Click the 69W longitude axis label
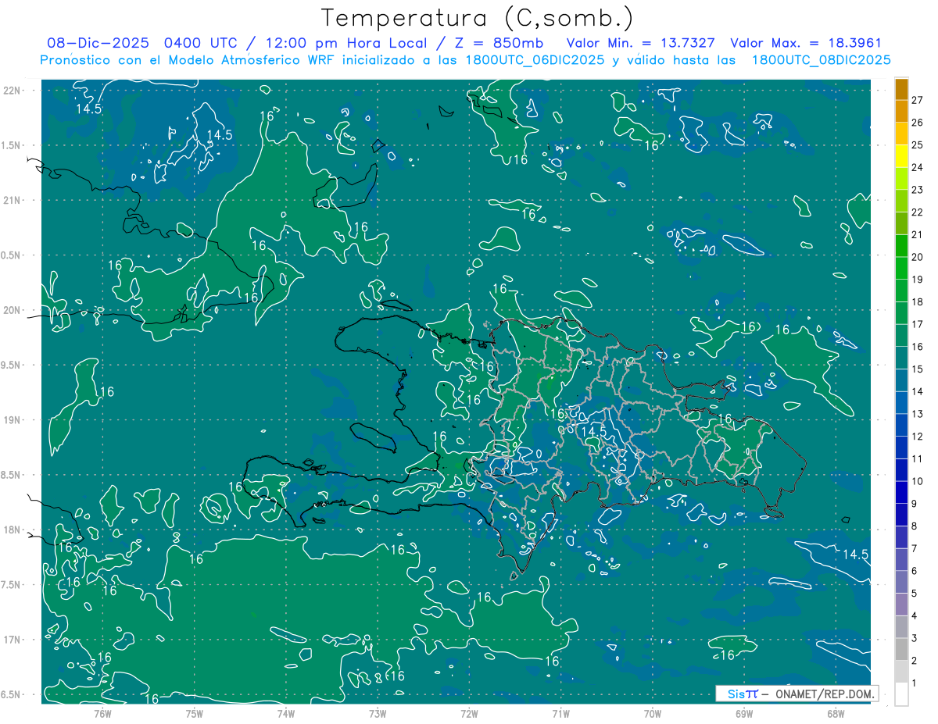 743,713
